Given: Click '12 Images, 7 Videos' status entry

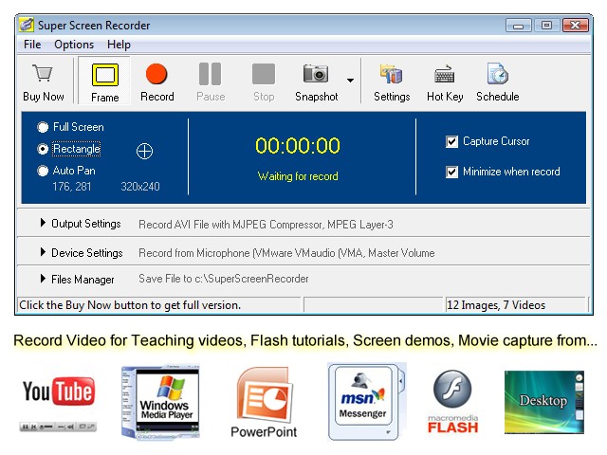Looking at the screenshot, I should 496,305.
